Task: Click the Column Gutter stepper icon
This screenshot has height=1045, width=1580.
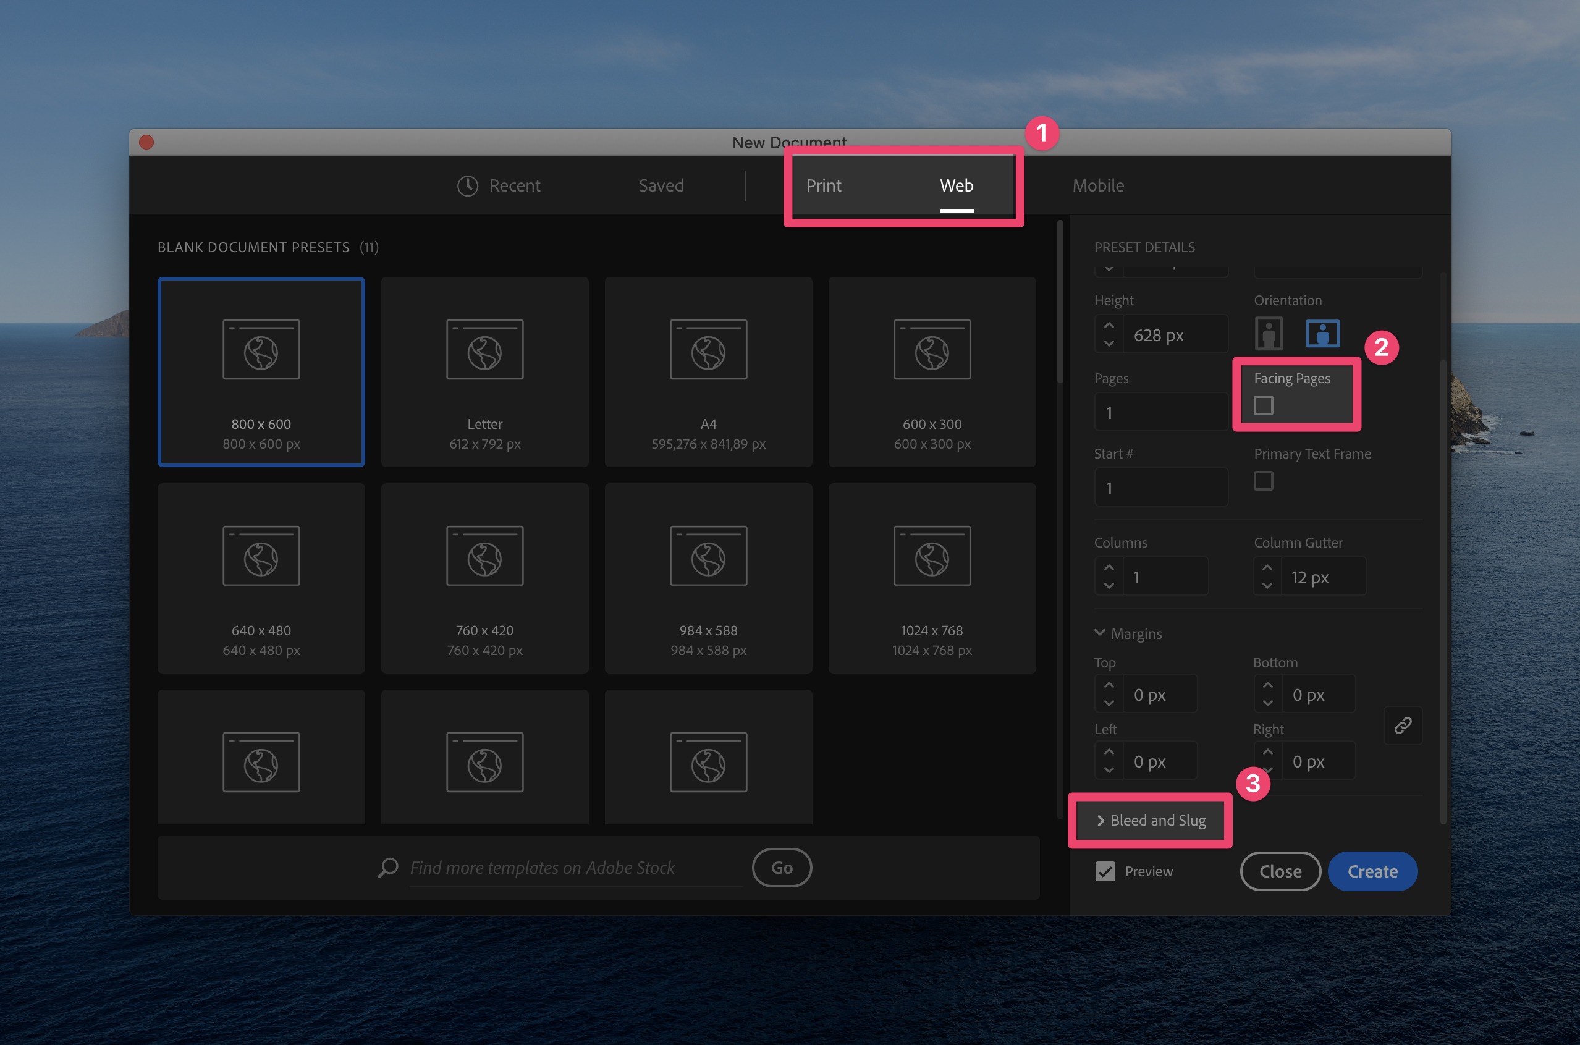Action: (1265, 576)
